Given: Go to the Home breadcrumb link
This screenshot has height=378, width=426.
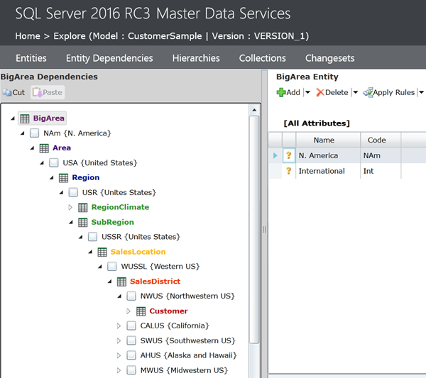Looking at the screenshot, I should [27, 36].
